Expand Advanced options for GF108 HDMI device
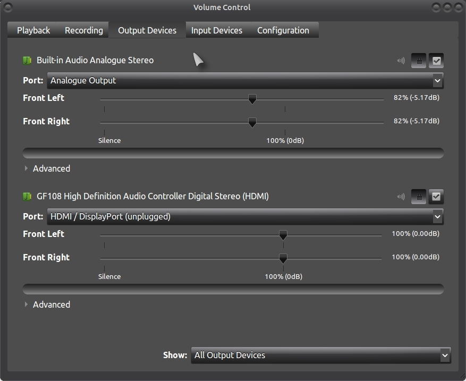Viewport: 466px width, 381px height. pyautogui.click(x=47, y=304)
